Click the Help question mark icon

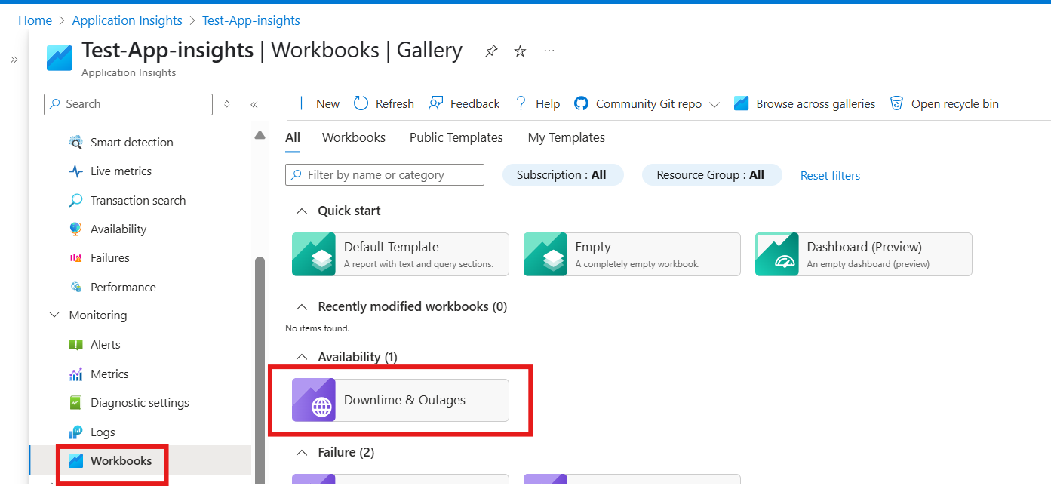pyautogui.click(x=521, y=103)
